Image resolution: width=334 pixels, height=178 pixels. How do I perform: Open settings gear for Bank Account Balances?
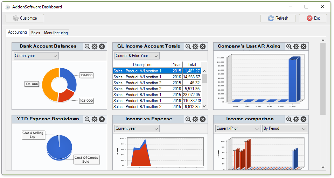click(x=95, y=47)
